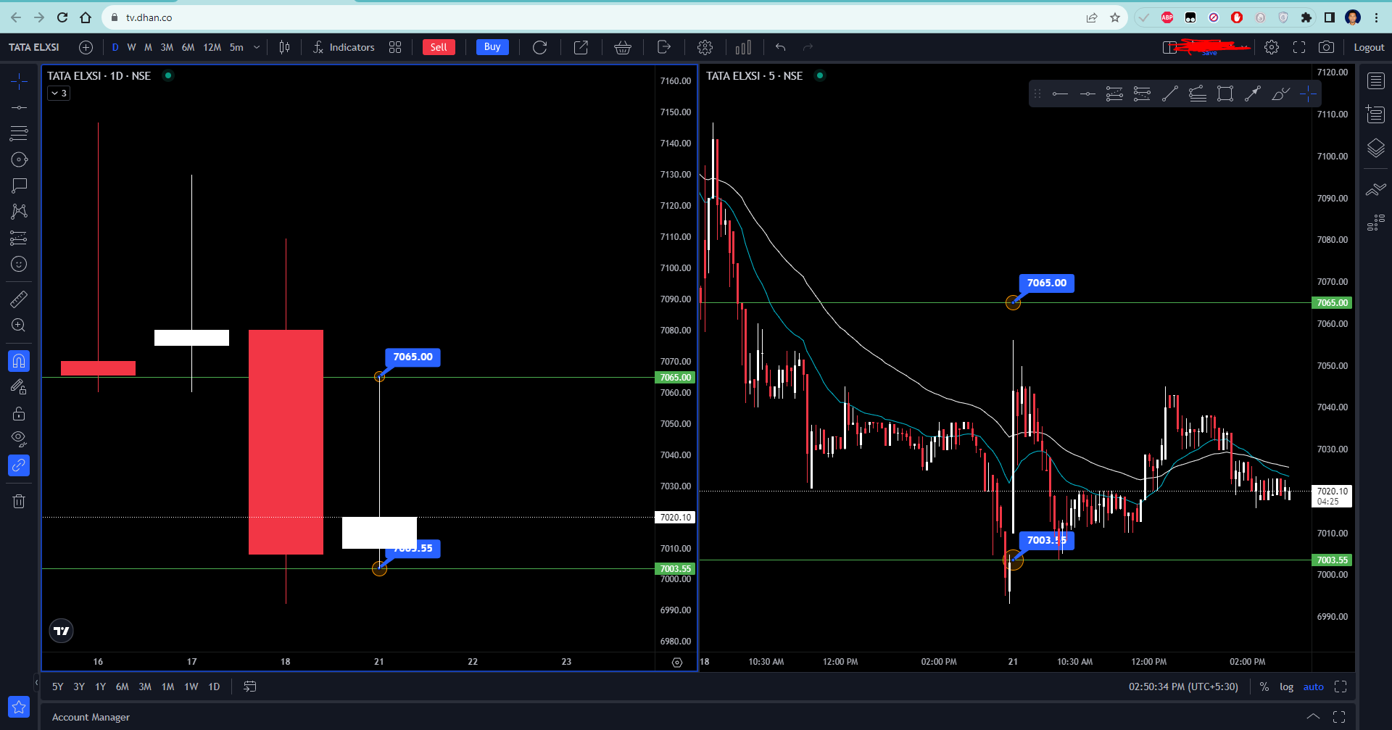
Task: Select the crosshair cursor tool
Action: (x=20, y=81)
